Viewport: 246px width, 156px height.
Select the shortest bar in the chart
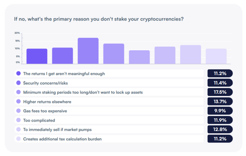[139, 57]
